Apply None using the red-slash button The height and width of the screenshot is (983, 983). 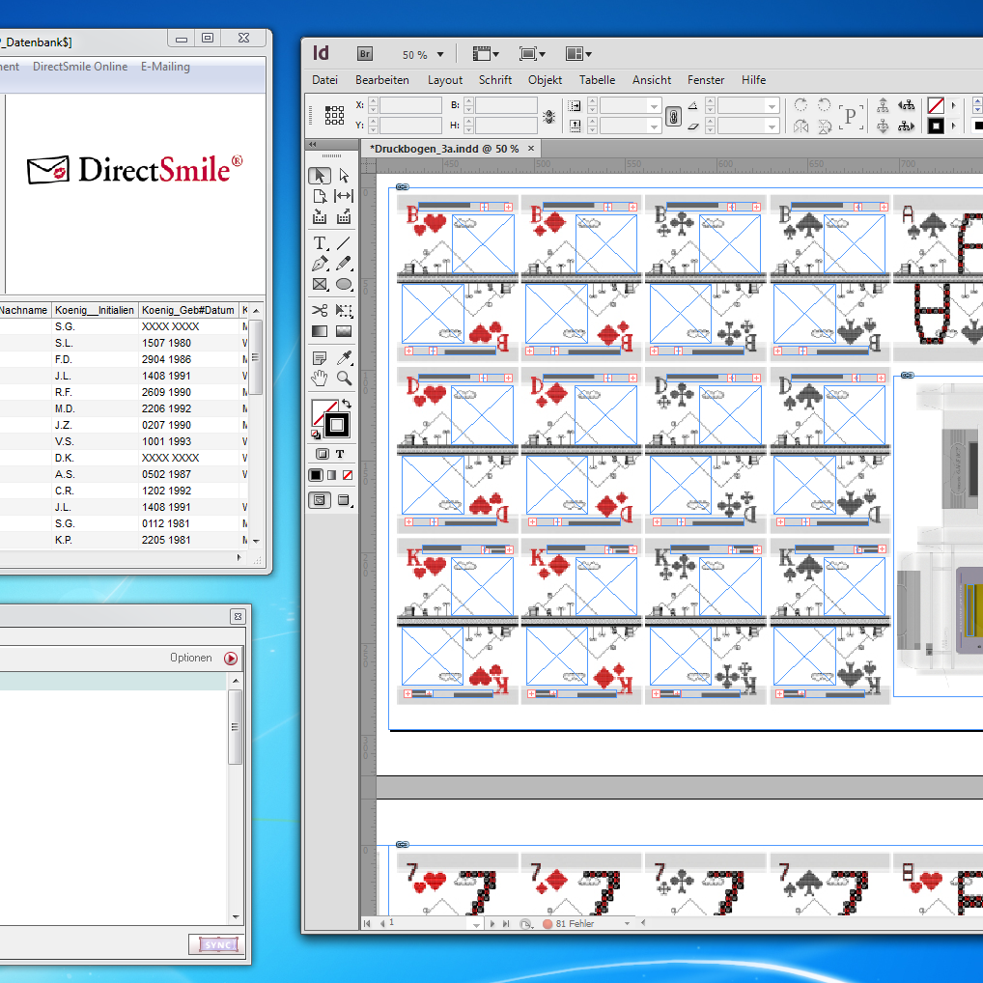coord(348,475)
